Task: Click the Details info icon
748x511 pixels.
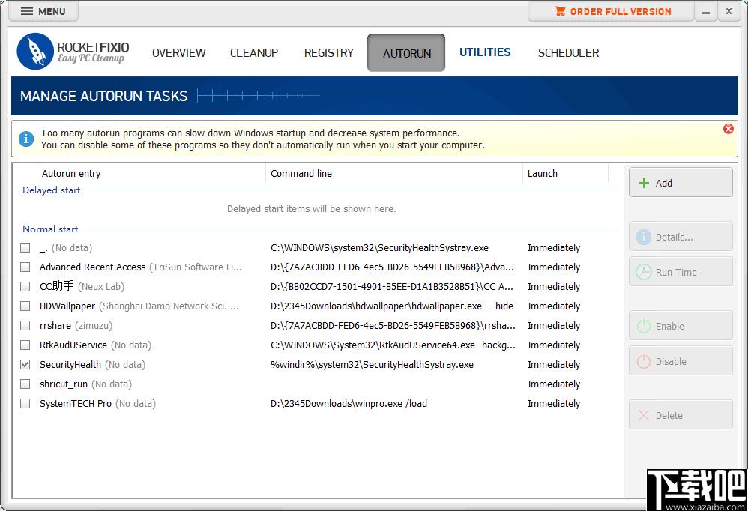Action: pyautogui.click(x=644, y=237)
